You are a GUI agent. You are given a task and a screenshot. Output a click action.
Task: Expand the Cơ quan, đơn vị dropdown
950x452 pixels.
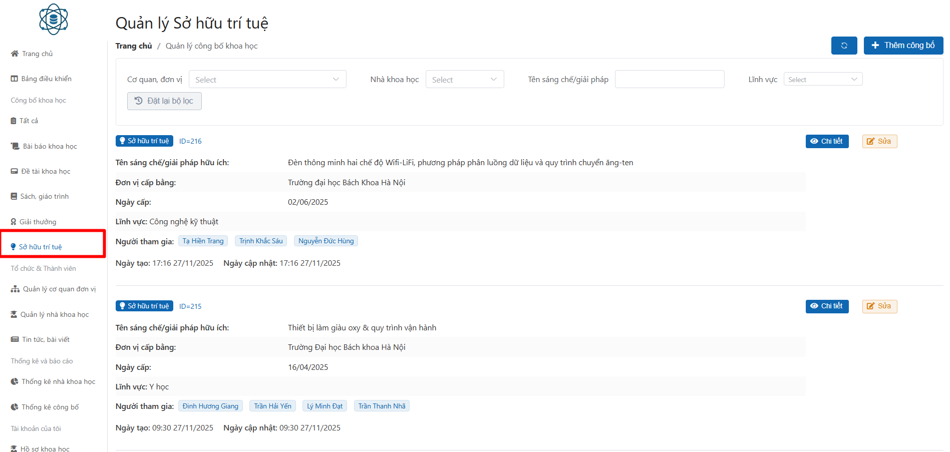(x=267, y=80)
